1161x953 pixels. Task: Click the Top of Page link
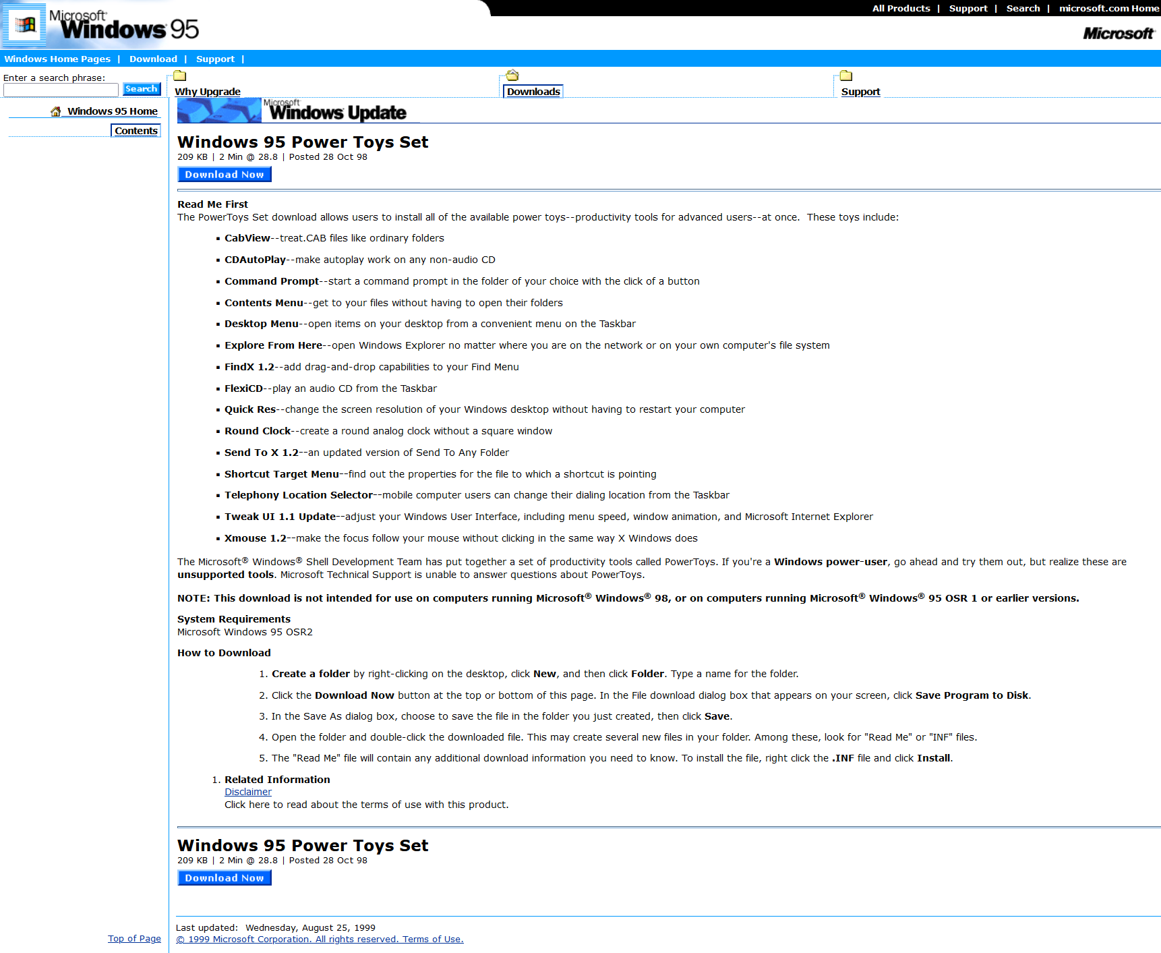[134, 938]
